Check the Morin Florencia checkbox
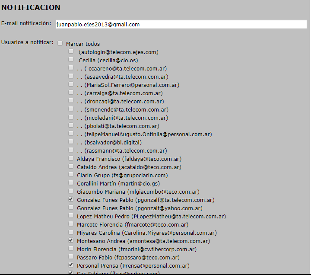Screen dimensions: 311x275 point(71,249)
